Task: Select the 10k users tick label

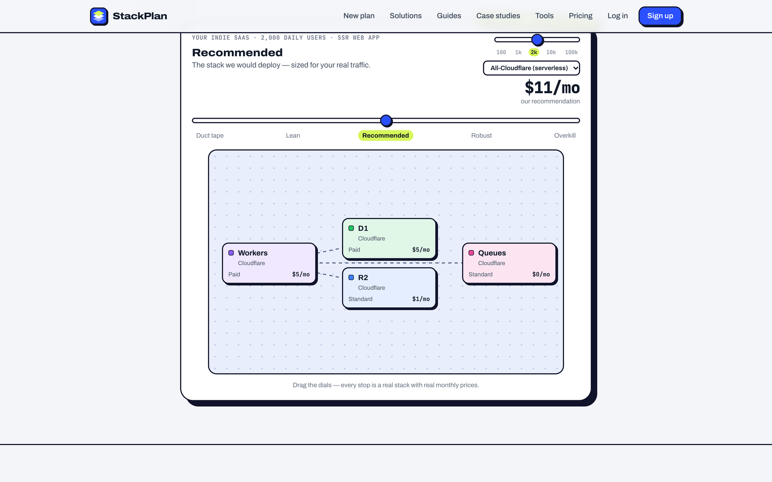Action: pyautogui.click(x=551, y=52)
